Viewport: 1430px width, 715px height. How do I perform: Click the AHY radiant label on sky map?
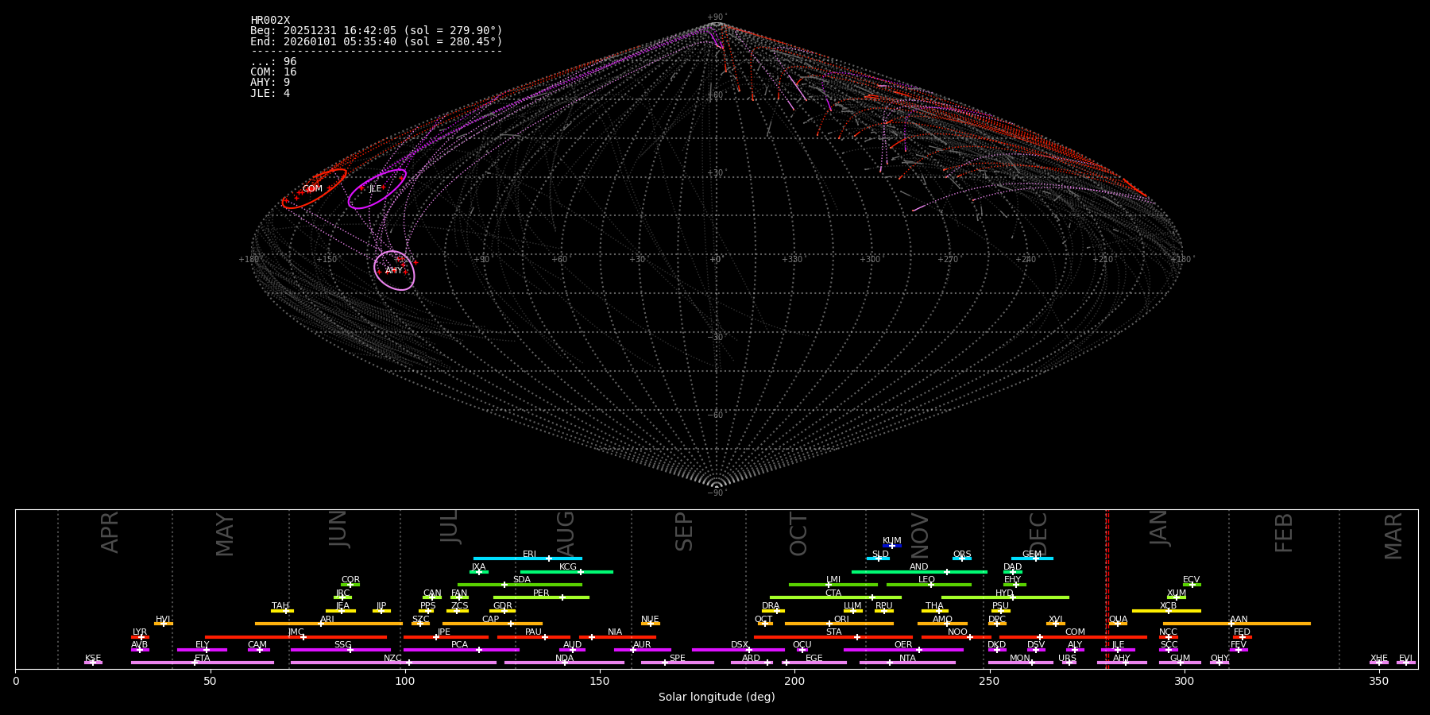click(394, 271)
